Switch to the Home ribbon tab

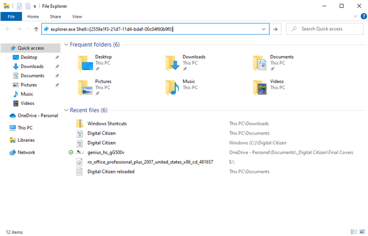click(x=33, y=16)
